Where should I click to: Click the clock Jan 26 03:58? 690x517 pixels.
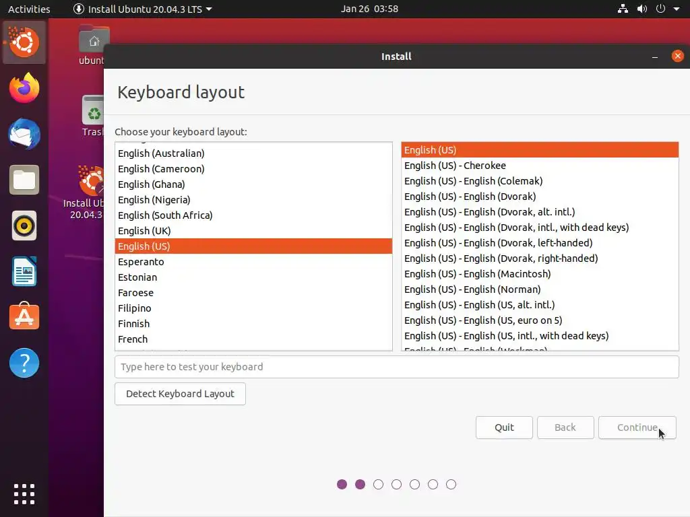369,9
